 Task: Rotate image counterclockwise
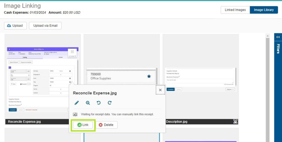coord(99,103)
